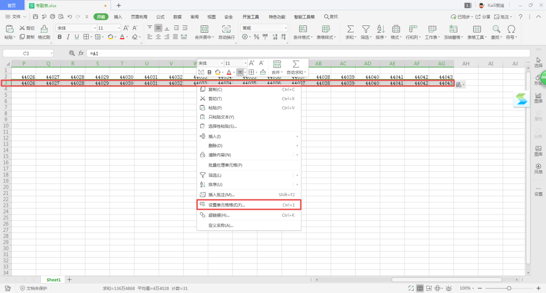The height and width of the screenshot is (293, 546).
Task: Click the Freeze Panes (冻结窗格) icon
Action: click(453, 29)
